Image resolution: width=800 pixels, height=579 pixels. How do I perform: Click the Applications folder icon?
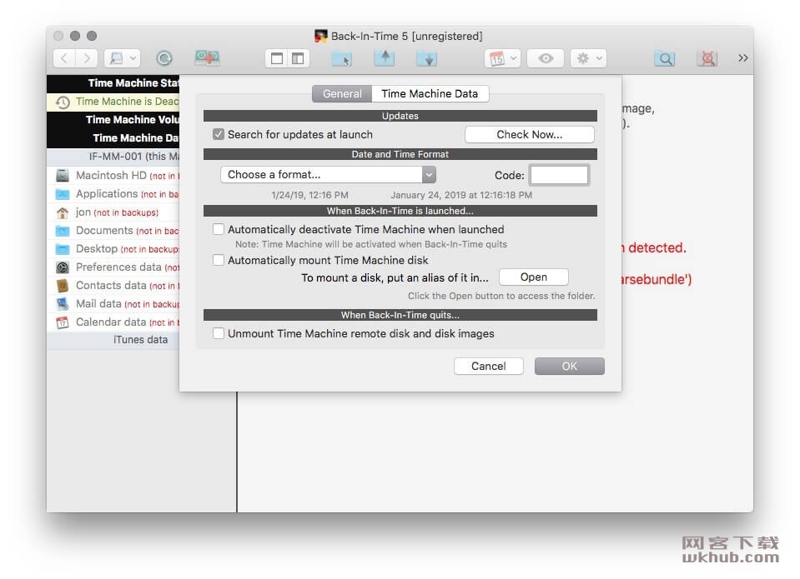(63, 193)
